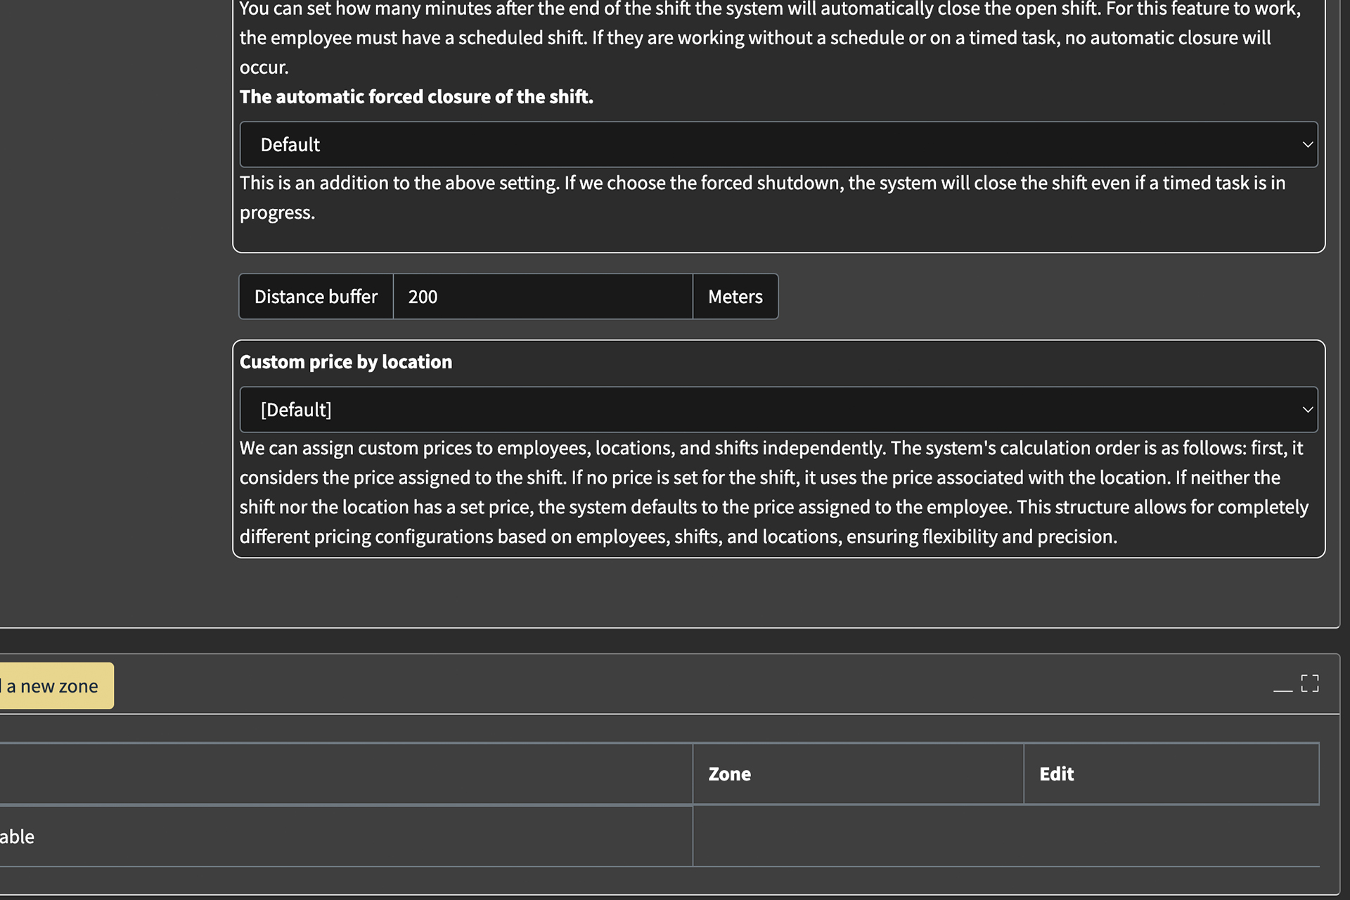Expand the zones panel to fullscreen

[1310, 683]
